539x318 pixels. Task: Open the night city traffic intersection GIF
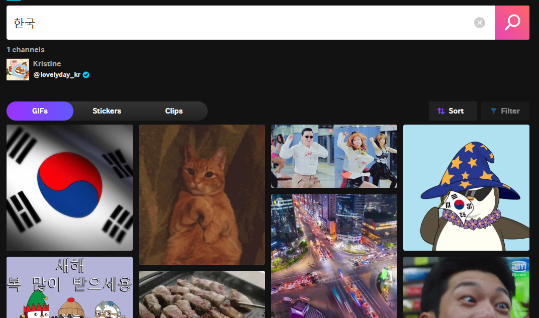click(334, 256)
